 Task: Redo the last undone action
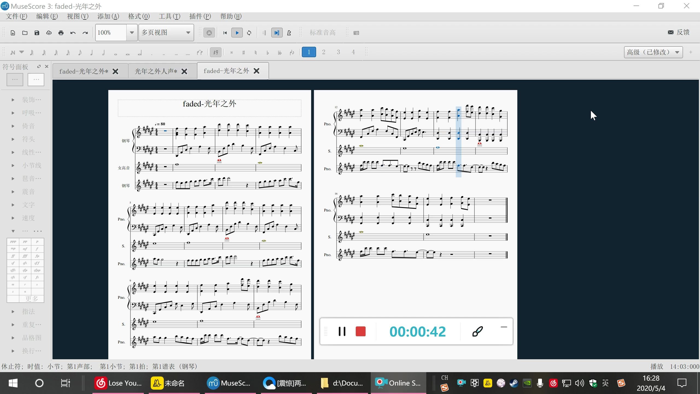85,33
